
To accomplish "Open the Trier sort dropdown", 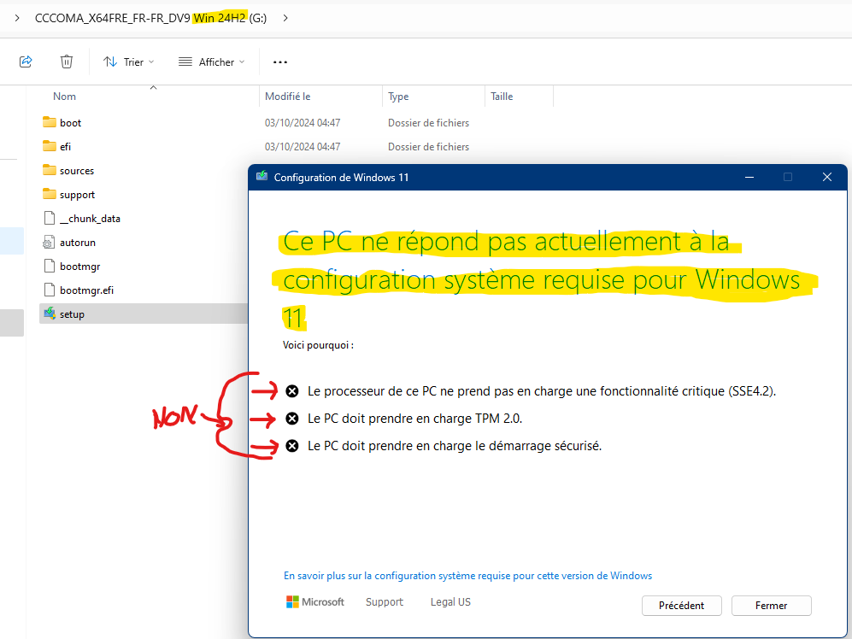I will pyautogui.click(x=129, y=62).
